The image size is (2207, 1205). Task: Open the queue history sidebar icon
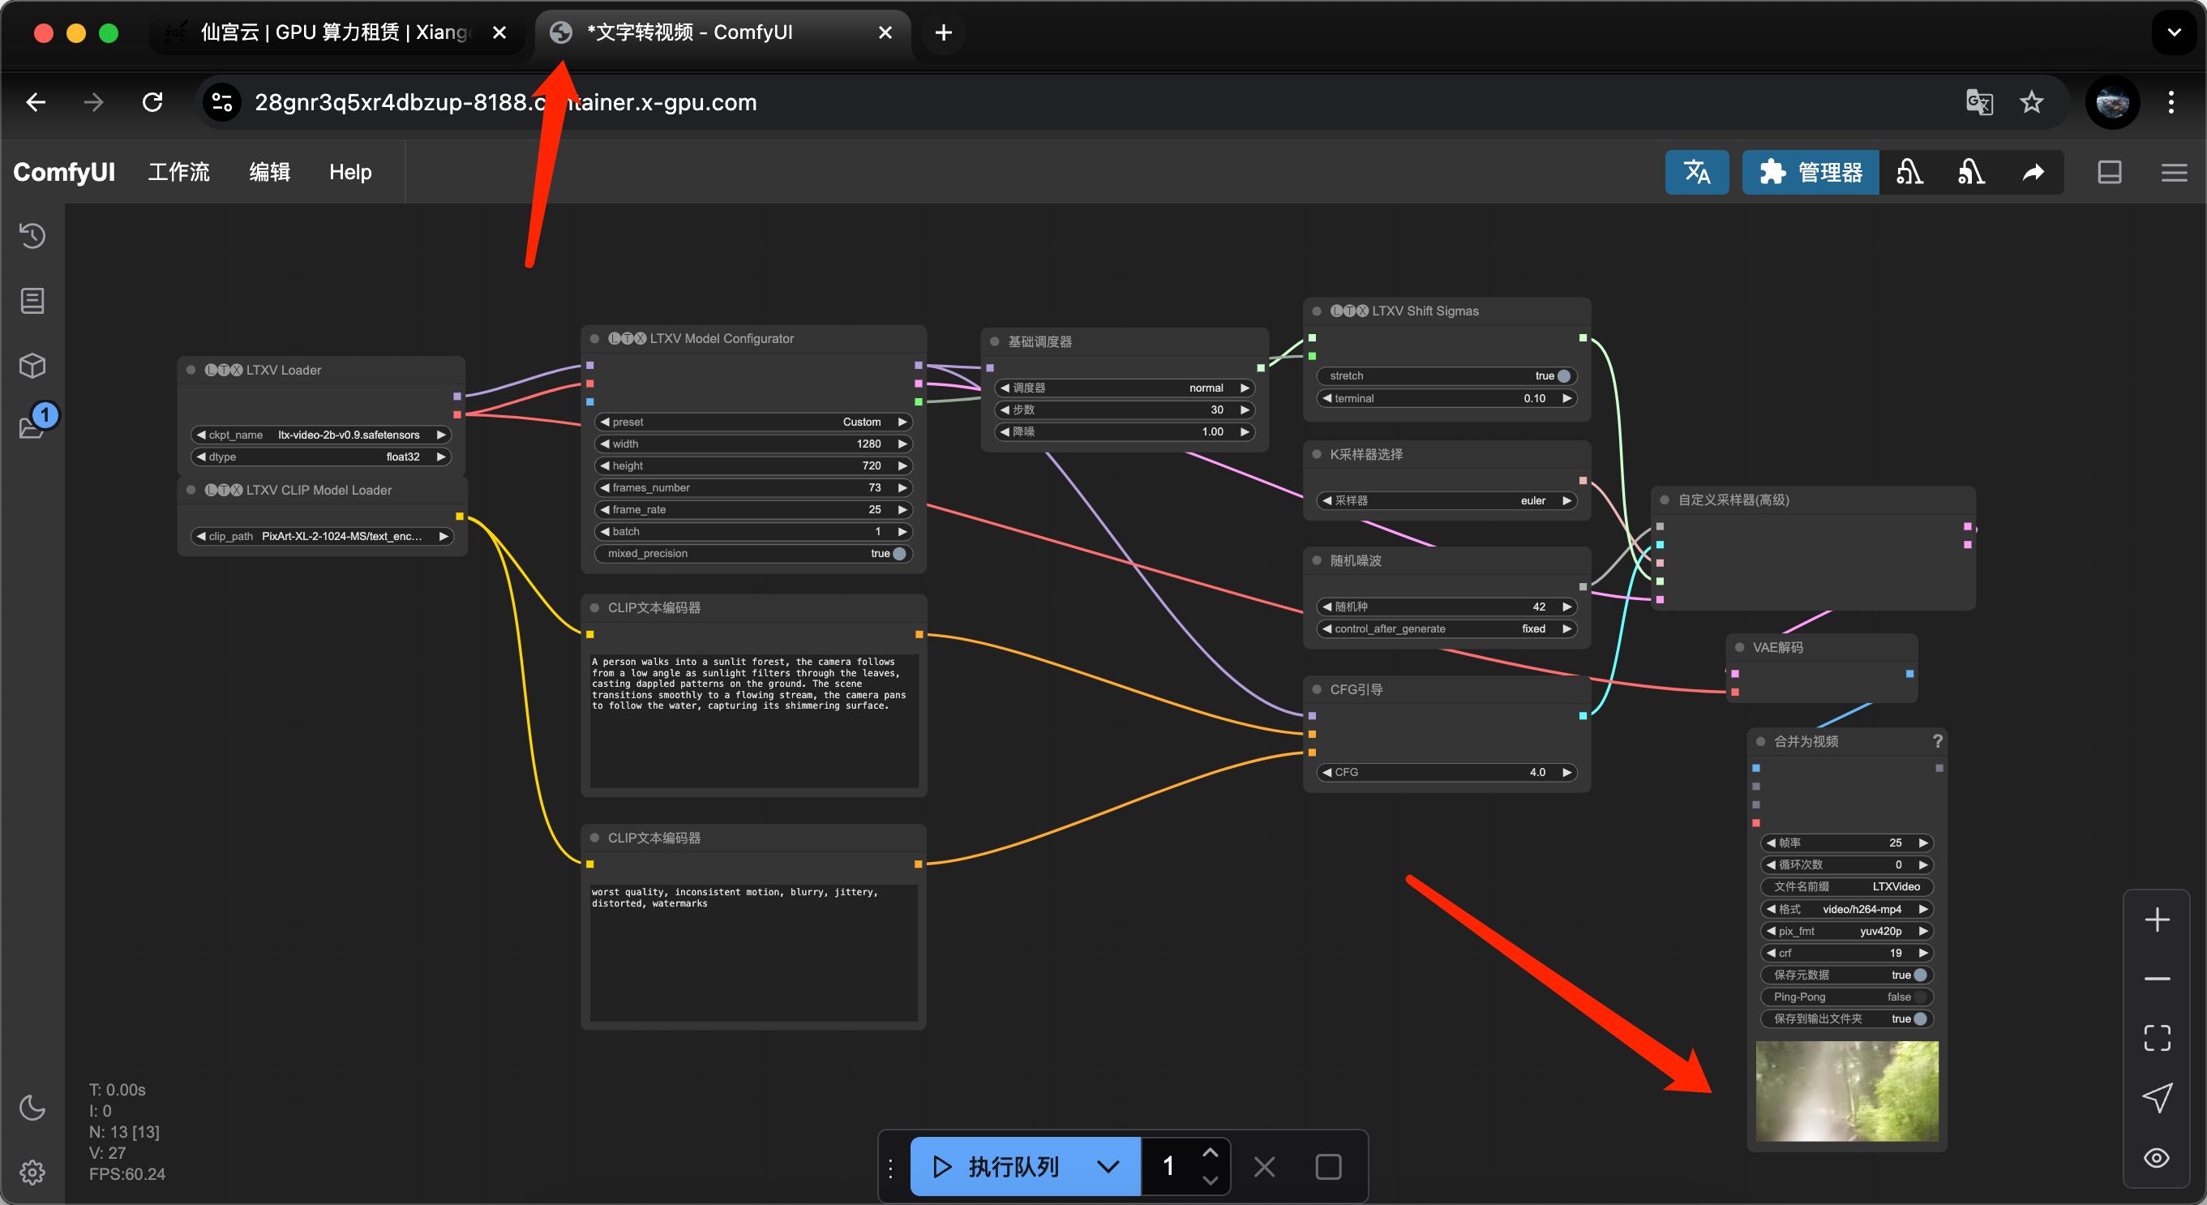pos(32,236)
